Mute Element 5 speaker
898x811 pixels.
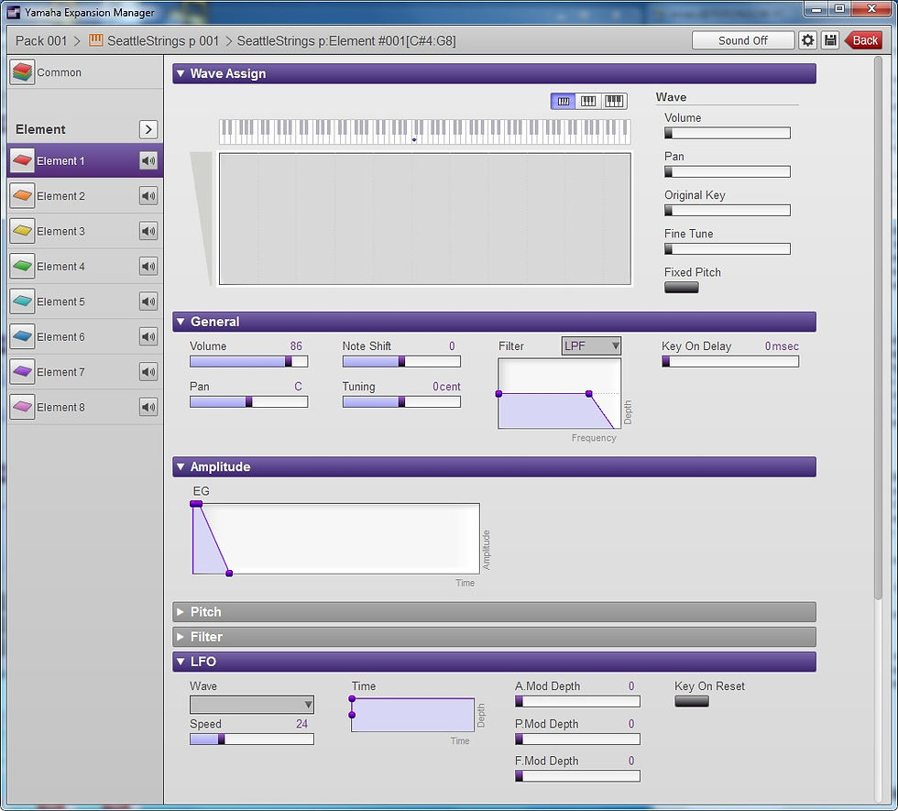148,301
